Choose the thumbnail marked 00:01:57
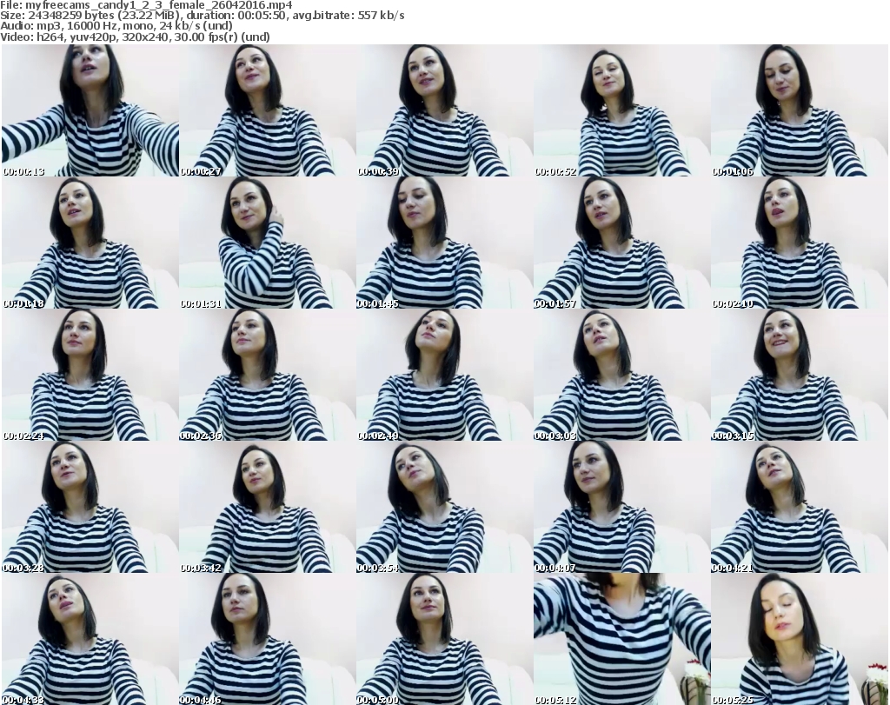890x705 pixels. pos(622,243)
